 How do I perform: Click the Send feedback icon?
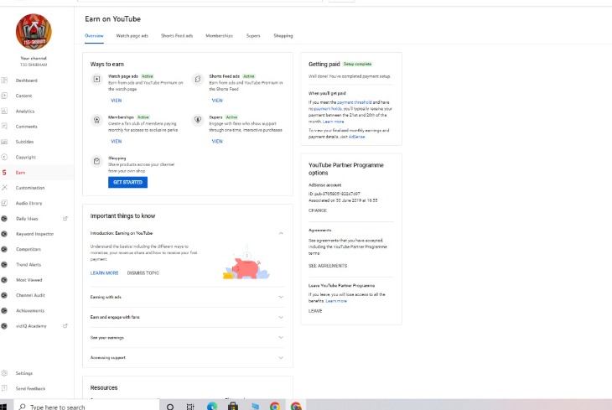pos(4,388)
